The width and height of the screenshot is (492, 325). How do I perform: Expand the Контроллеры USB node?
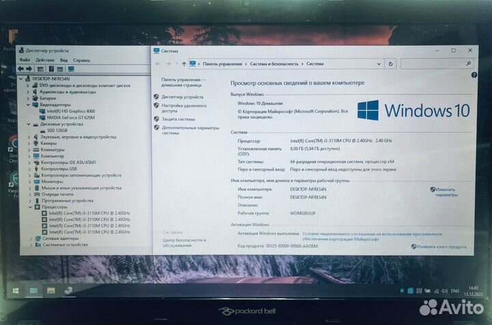tap(29, 169)
